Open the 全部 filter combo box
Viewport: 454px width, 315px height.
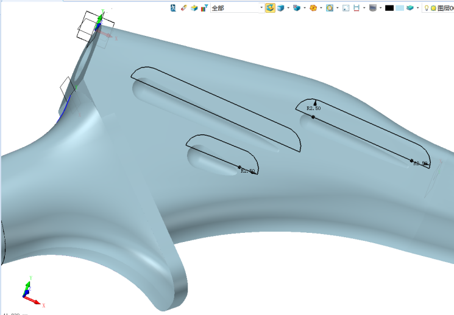(236, 8)
